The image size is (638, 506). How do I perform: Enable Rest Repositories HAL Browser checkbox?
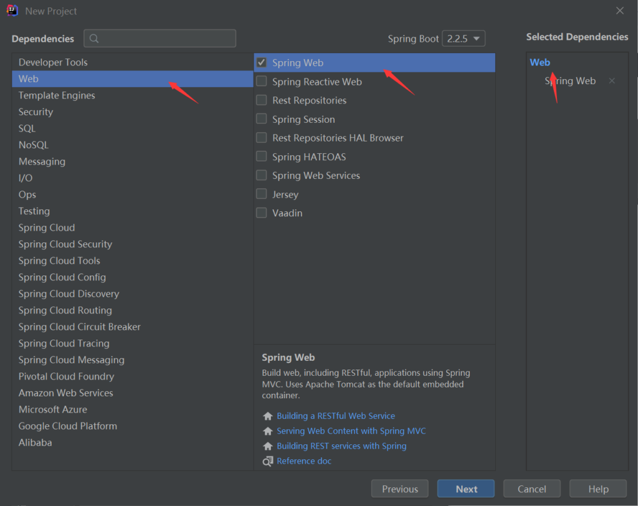tap(262, 138)
